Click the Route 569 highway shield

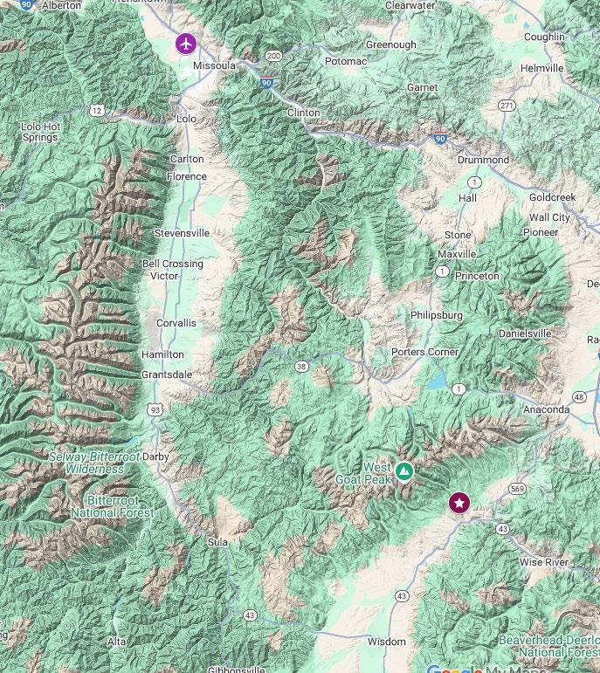pyautogui.click(x=517, y=489)
